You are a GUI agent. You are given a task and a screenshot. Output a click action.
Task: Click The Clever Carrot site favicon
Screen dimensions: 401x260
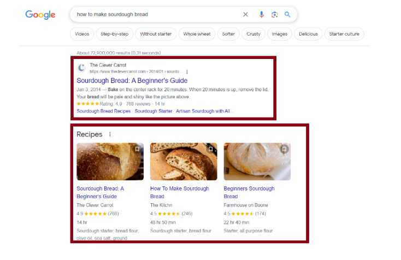tap(82, 68)
